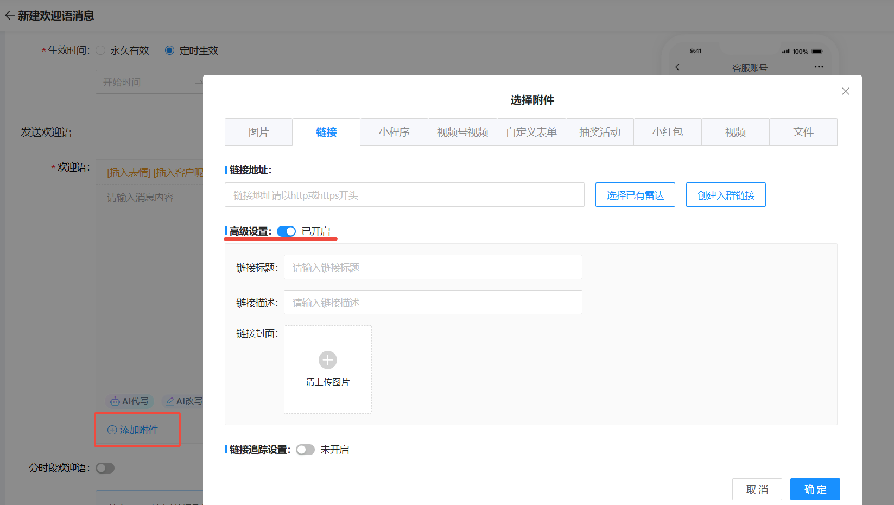The height and width of the screenshot is (505, 894).
Task: Open the 小程序 tab
Action: (x=394, y=132)
